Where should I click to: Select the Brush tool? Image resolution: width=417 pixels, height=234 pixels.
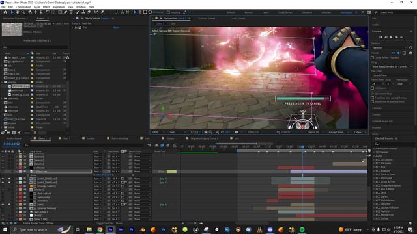point(78,12)
